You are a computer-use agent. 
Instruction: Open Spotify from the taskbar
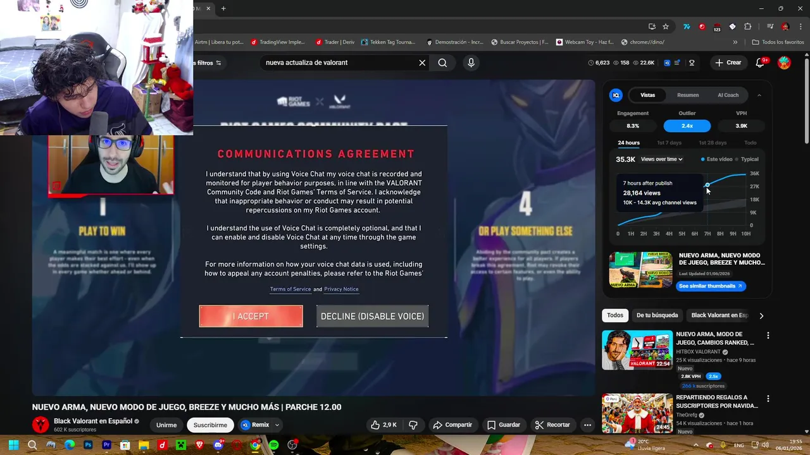[x=273, y=445]
